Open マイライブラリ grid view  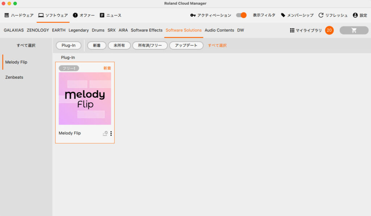[306, 30]
